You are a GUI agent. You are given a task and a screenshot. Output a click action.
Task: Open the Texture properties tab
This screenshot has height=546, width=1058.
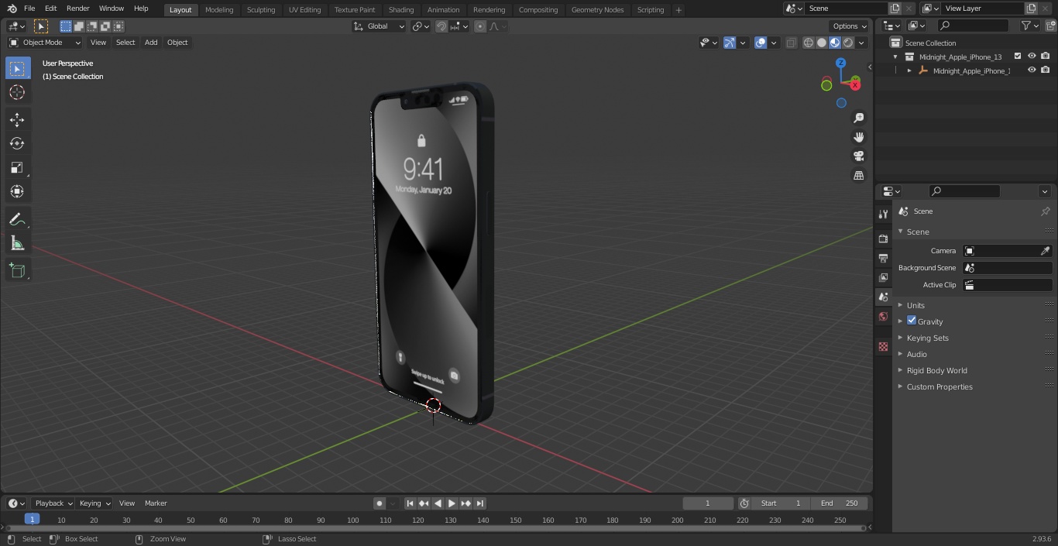883,347
